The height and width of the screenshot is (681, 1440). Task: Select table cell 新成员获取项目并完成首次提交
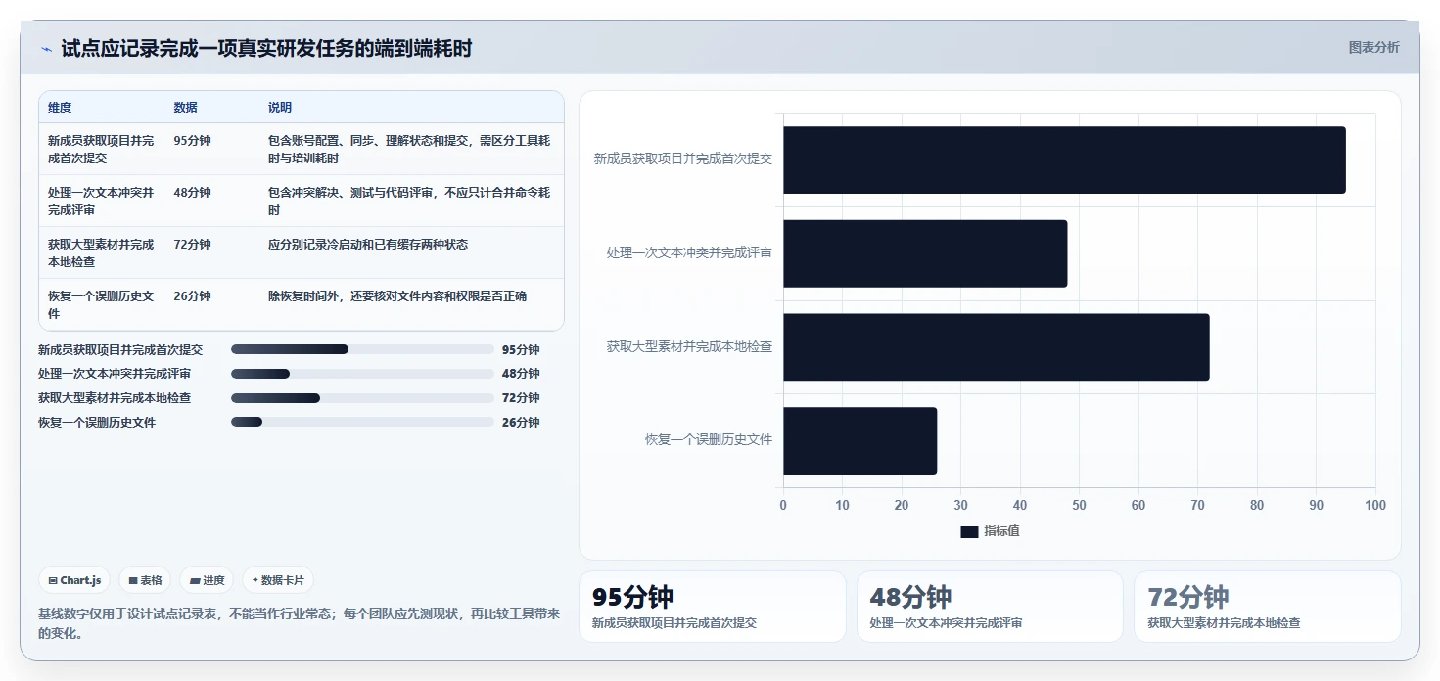tap(101, 149)
